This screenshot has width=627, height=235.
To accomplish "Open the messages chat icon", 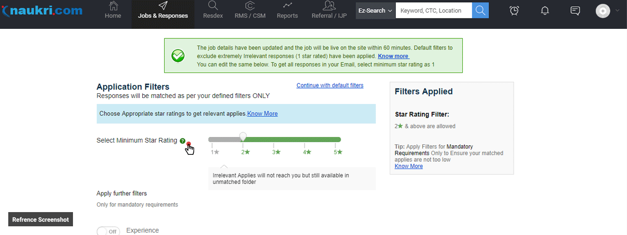I will tap(575, 11).
